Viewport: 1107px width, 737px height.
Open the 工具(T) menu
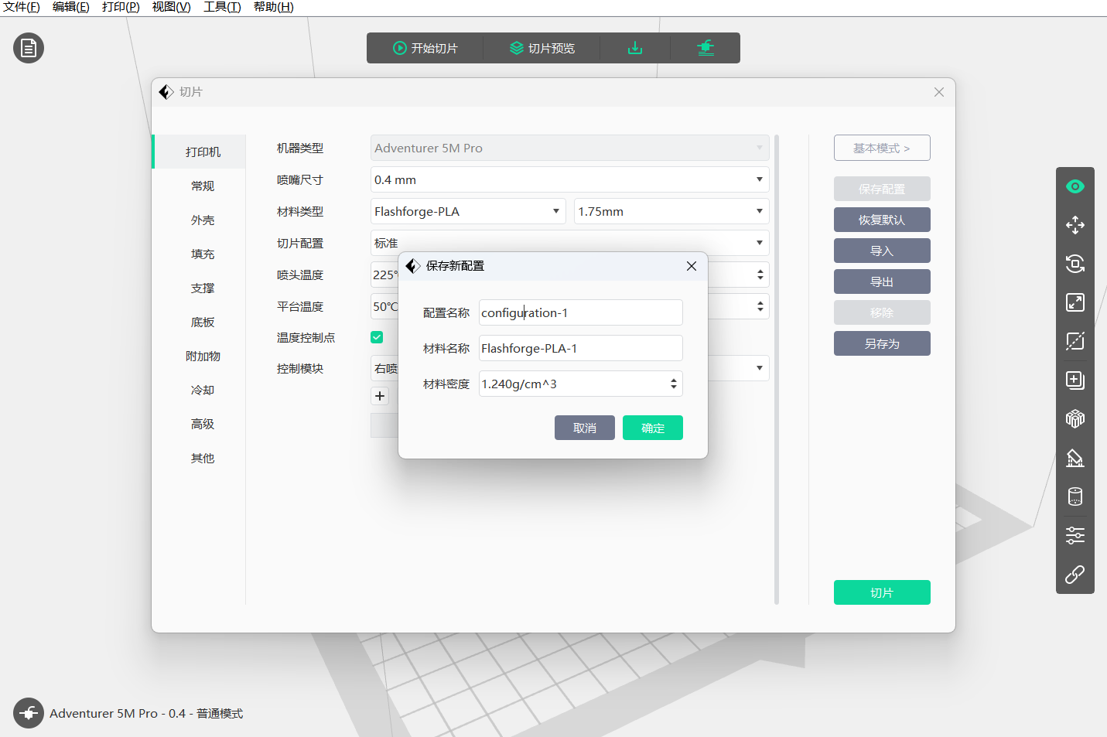(x=222, y=7)
